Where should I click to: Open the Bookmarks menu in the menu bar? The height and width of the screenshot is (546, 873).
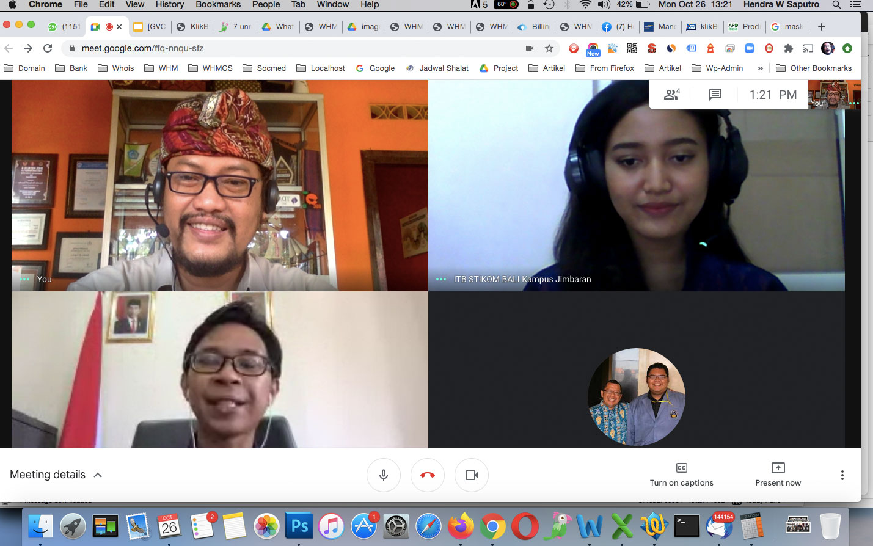pyautogui.click(x=218, y=4)
